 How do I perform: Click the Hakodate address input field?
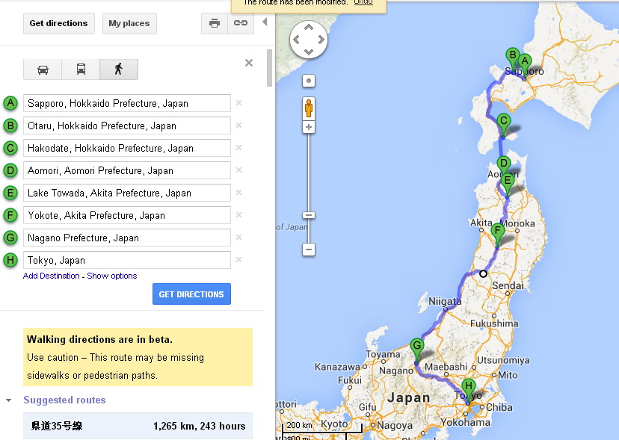coord(127,148)
